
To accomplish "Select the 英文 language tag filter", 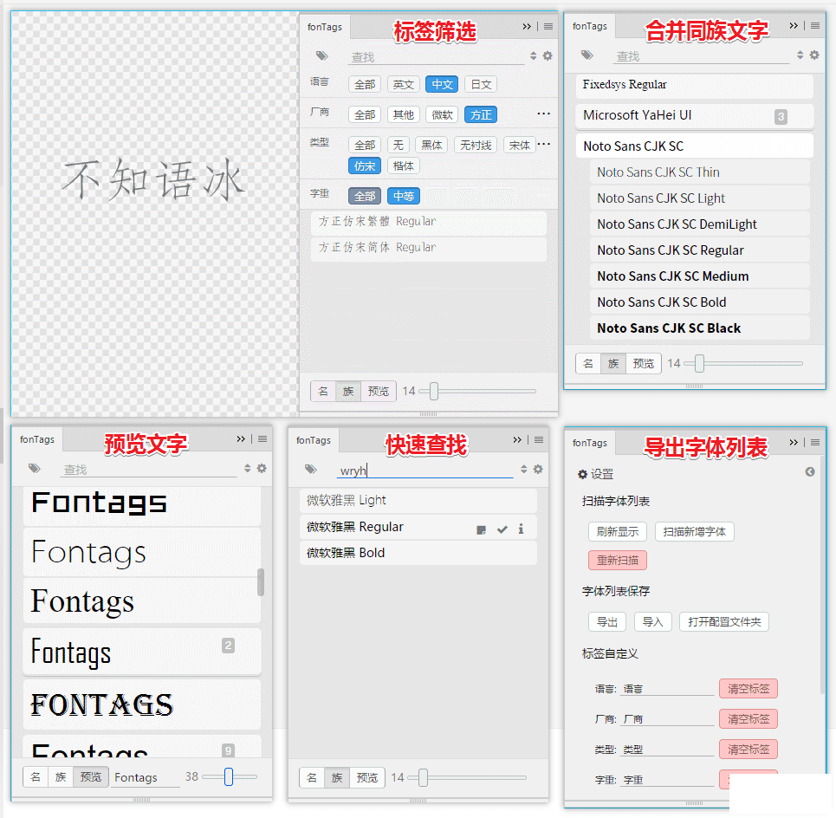I will (x=403, y=84).
